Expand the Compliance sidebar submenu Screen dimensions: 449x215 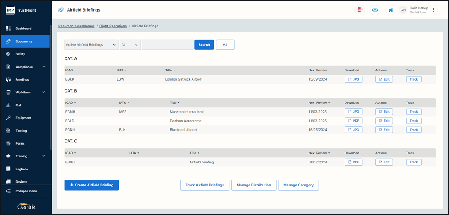[43, 67]
